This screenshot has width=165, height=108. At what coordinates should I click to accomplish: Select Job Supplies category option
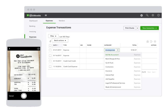123,79
